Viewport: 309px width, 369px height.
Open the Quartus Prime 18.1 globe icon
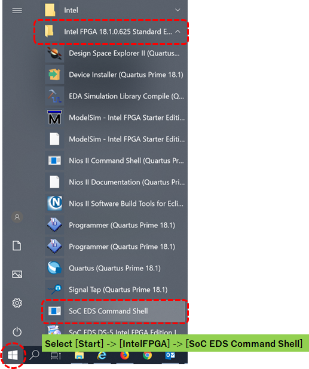click(54, 268)
